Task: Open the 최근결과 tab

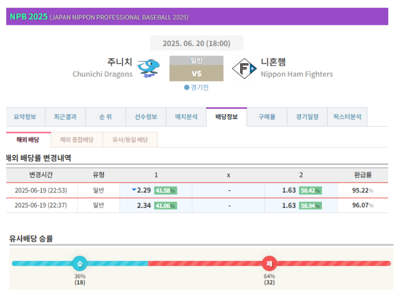Action: point(65,117)
